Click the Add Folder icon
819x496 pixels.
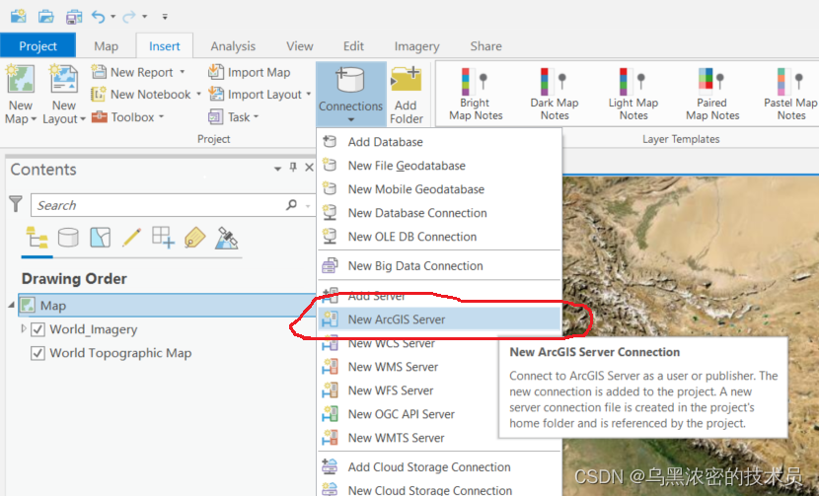[x=407, y=79]
